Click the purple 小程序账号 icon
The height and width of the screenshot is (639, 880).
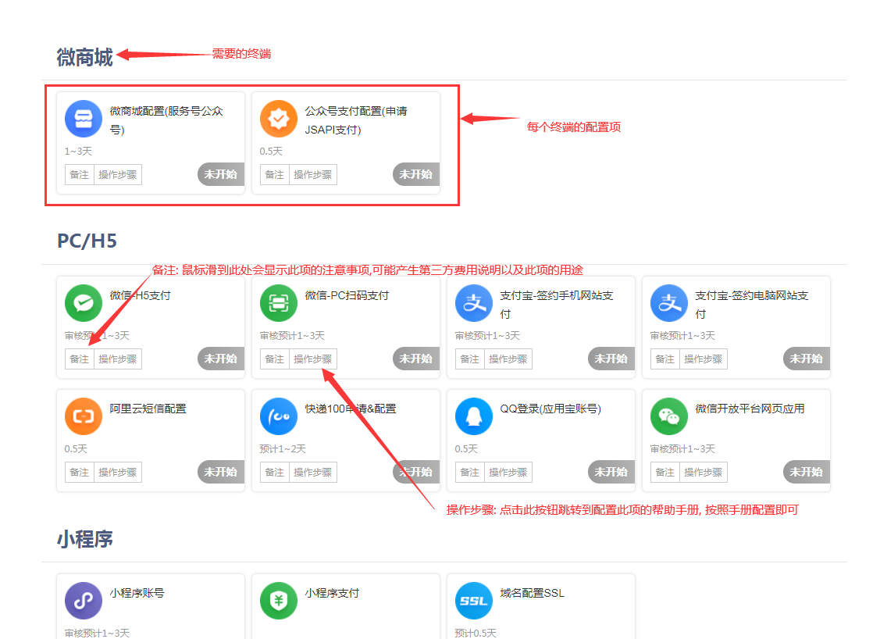(x=84, y=601)
